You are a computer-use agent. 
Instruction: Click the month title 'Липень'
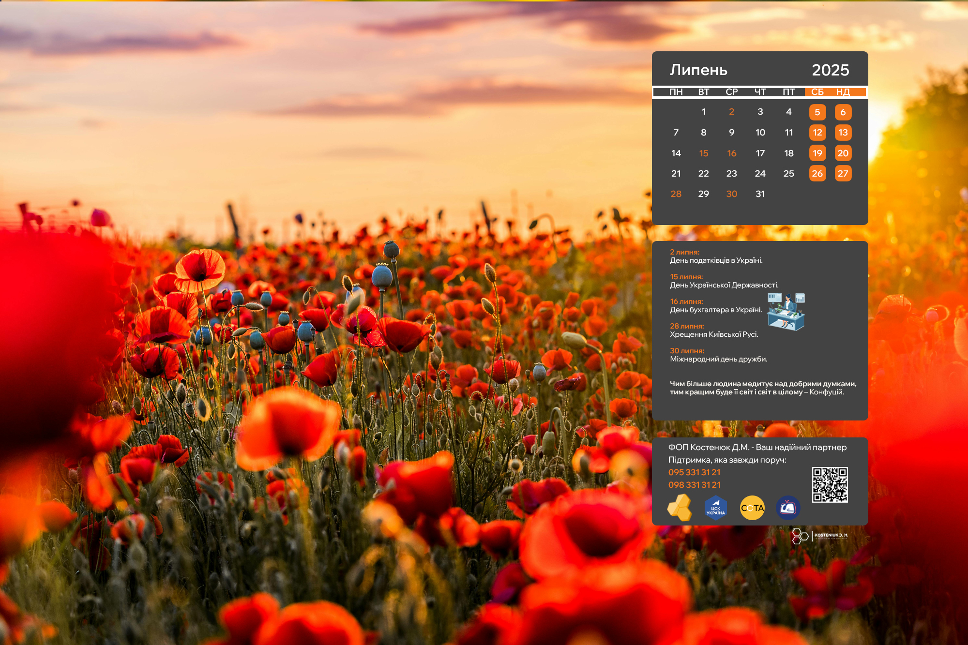pyautogui.click(x=698, y=70)
